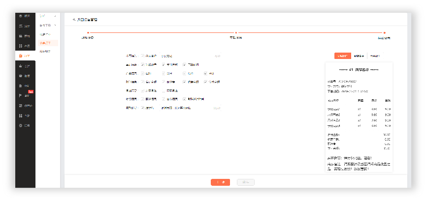The image size is (427, 201).
Task: Go back using the header arrow icon
Action: click(x=74, y=20)
